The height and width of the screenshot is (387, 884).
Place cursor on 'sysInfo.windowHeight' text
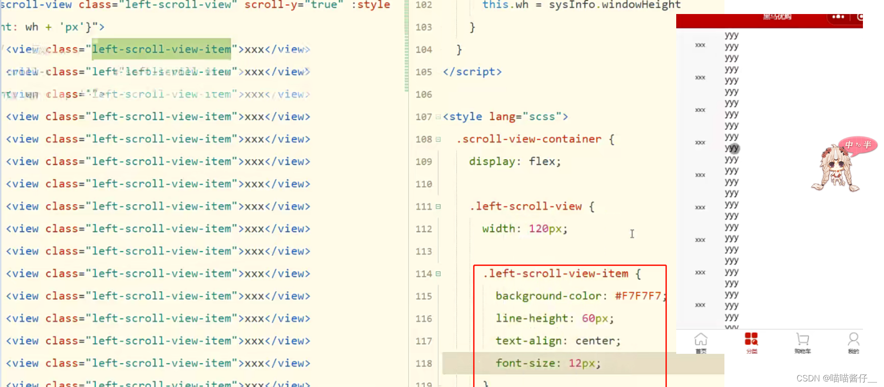point(615,5)
